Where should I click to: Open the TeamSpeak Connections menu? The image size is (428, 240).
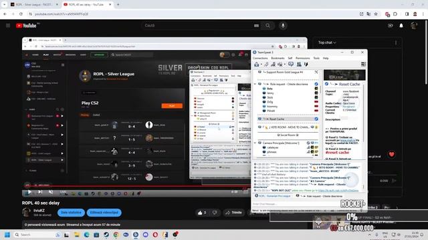pos(260,58)
